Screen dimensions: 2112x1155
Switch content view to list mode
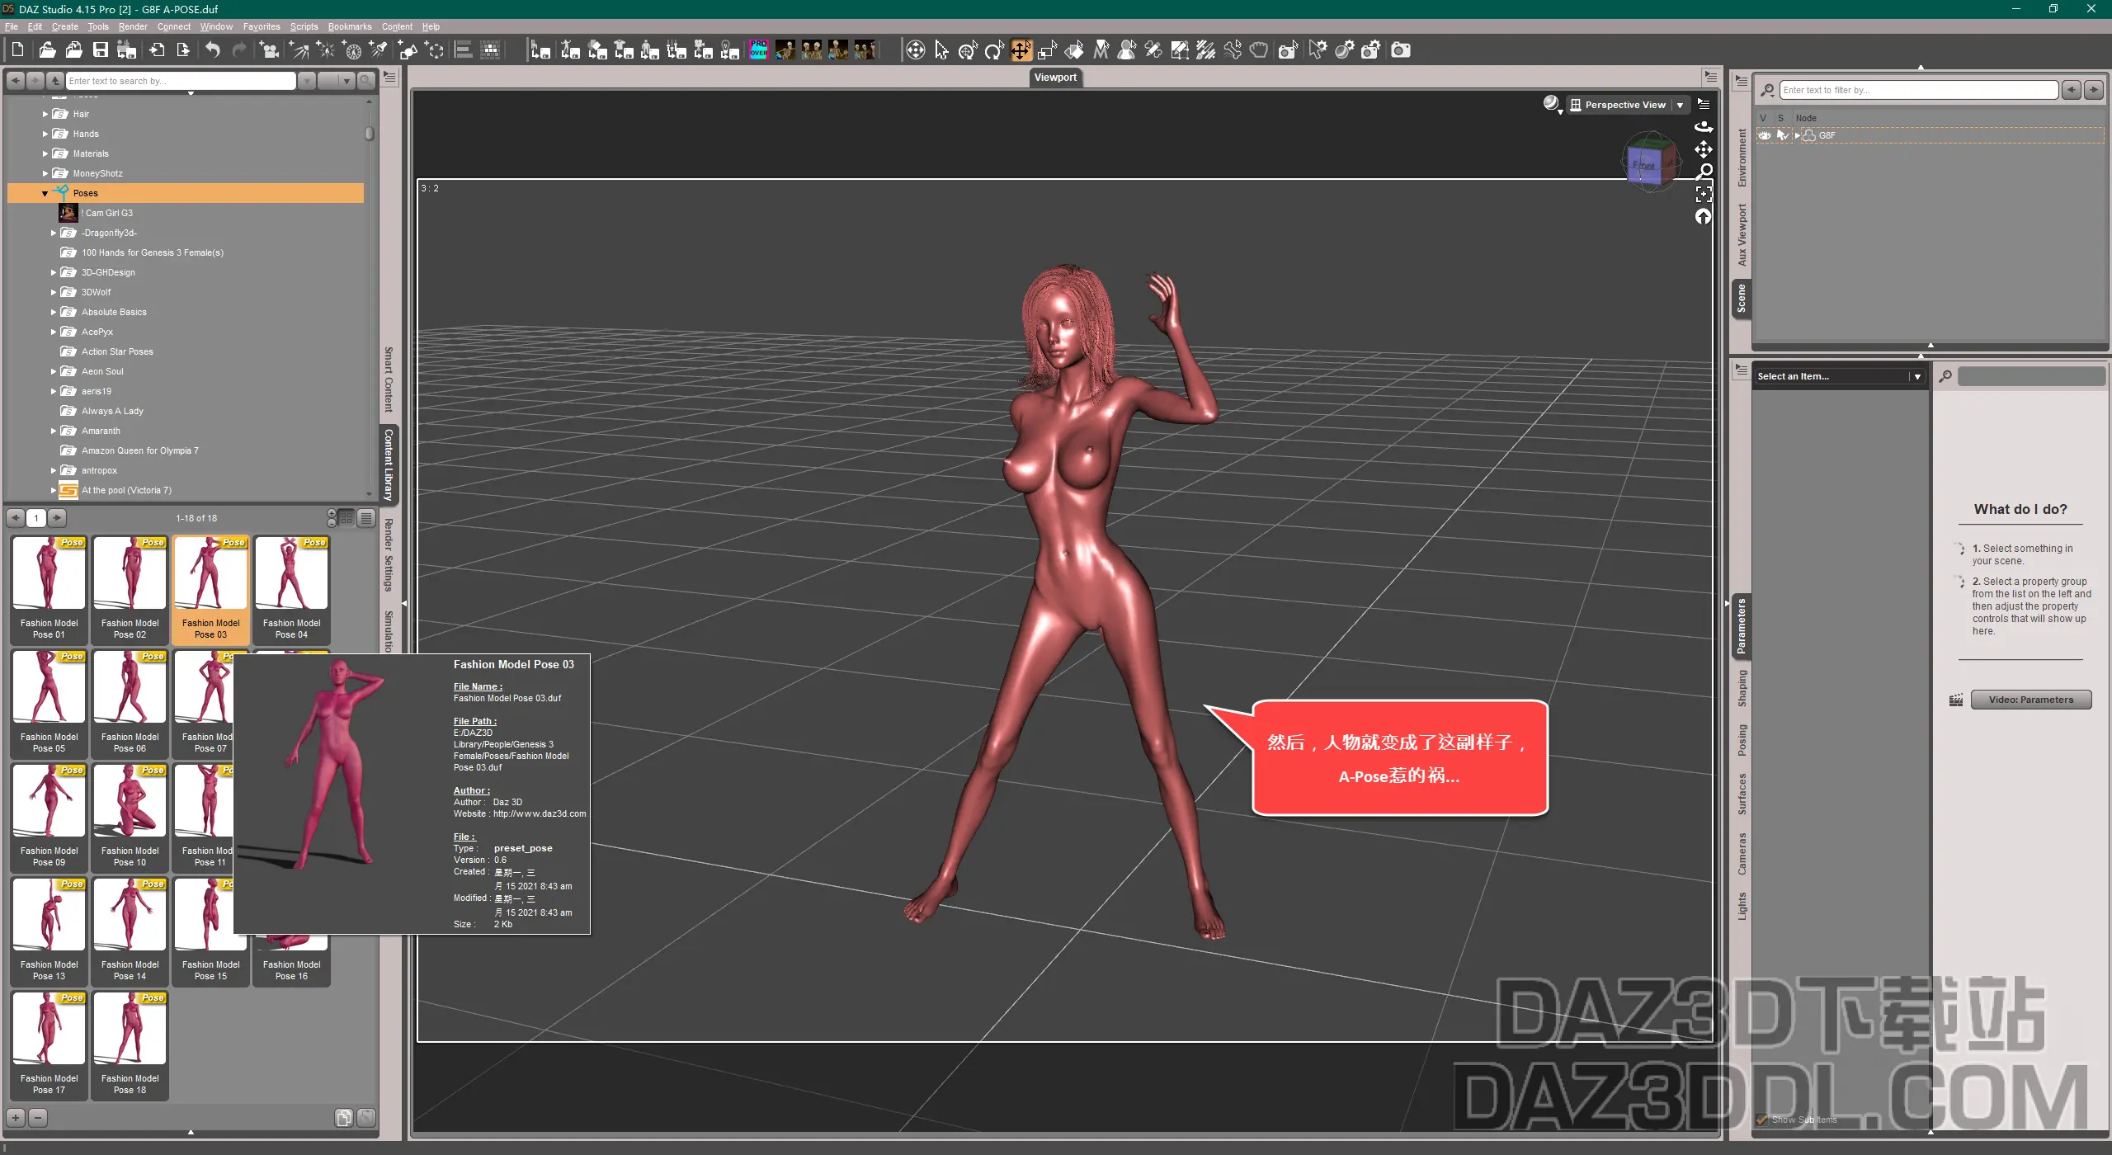366,518
